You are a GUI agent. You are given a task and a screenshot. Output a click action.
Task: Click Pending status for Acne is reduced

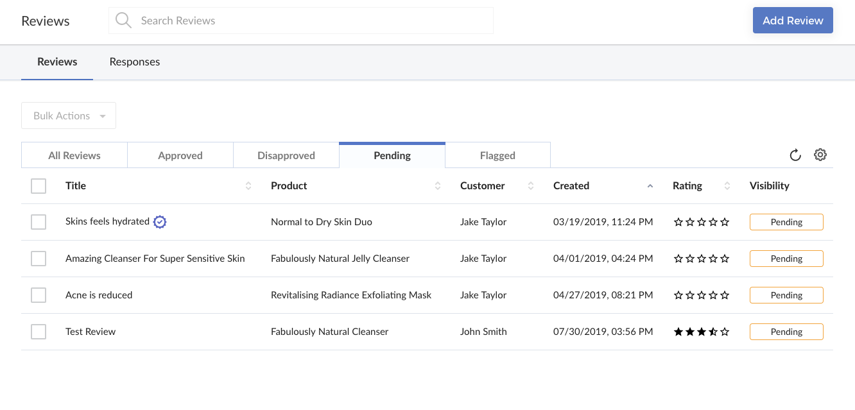coord(786,295)
